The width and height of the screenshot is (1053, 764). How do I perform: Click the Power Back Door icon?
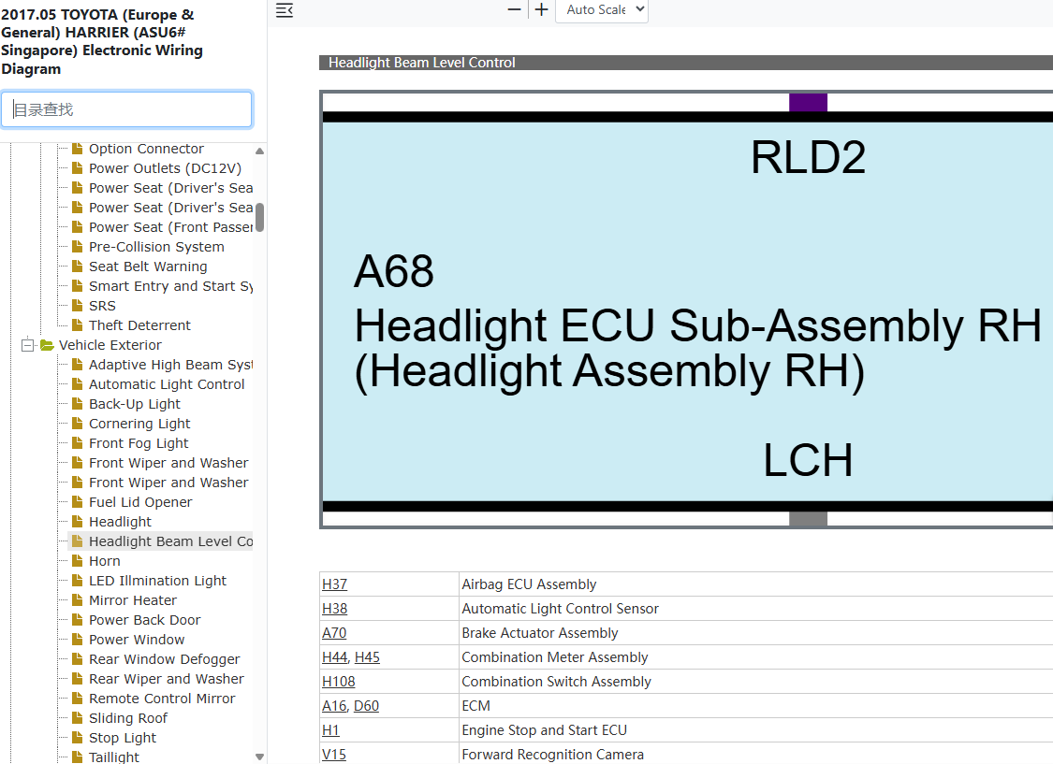78,619
